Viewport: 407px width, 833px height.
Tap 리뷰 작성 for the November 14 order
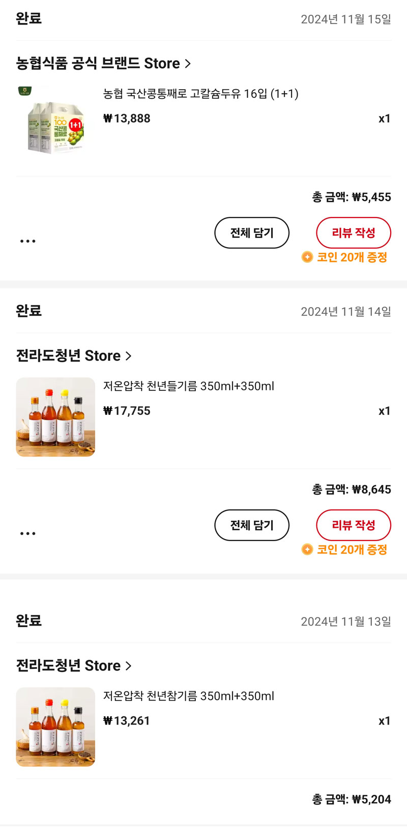click(x=354, y=525)
